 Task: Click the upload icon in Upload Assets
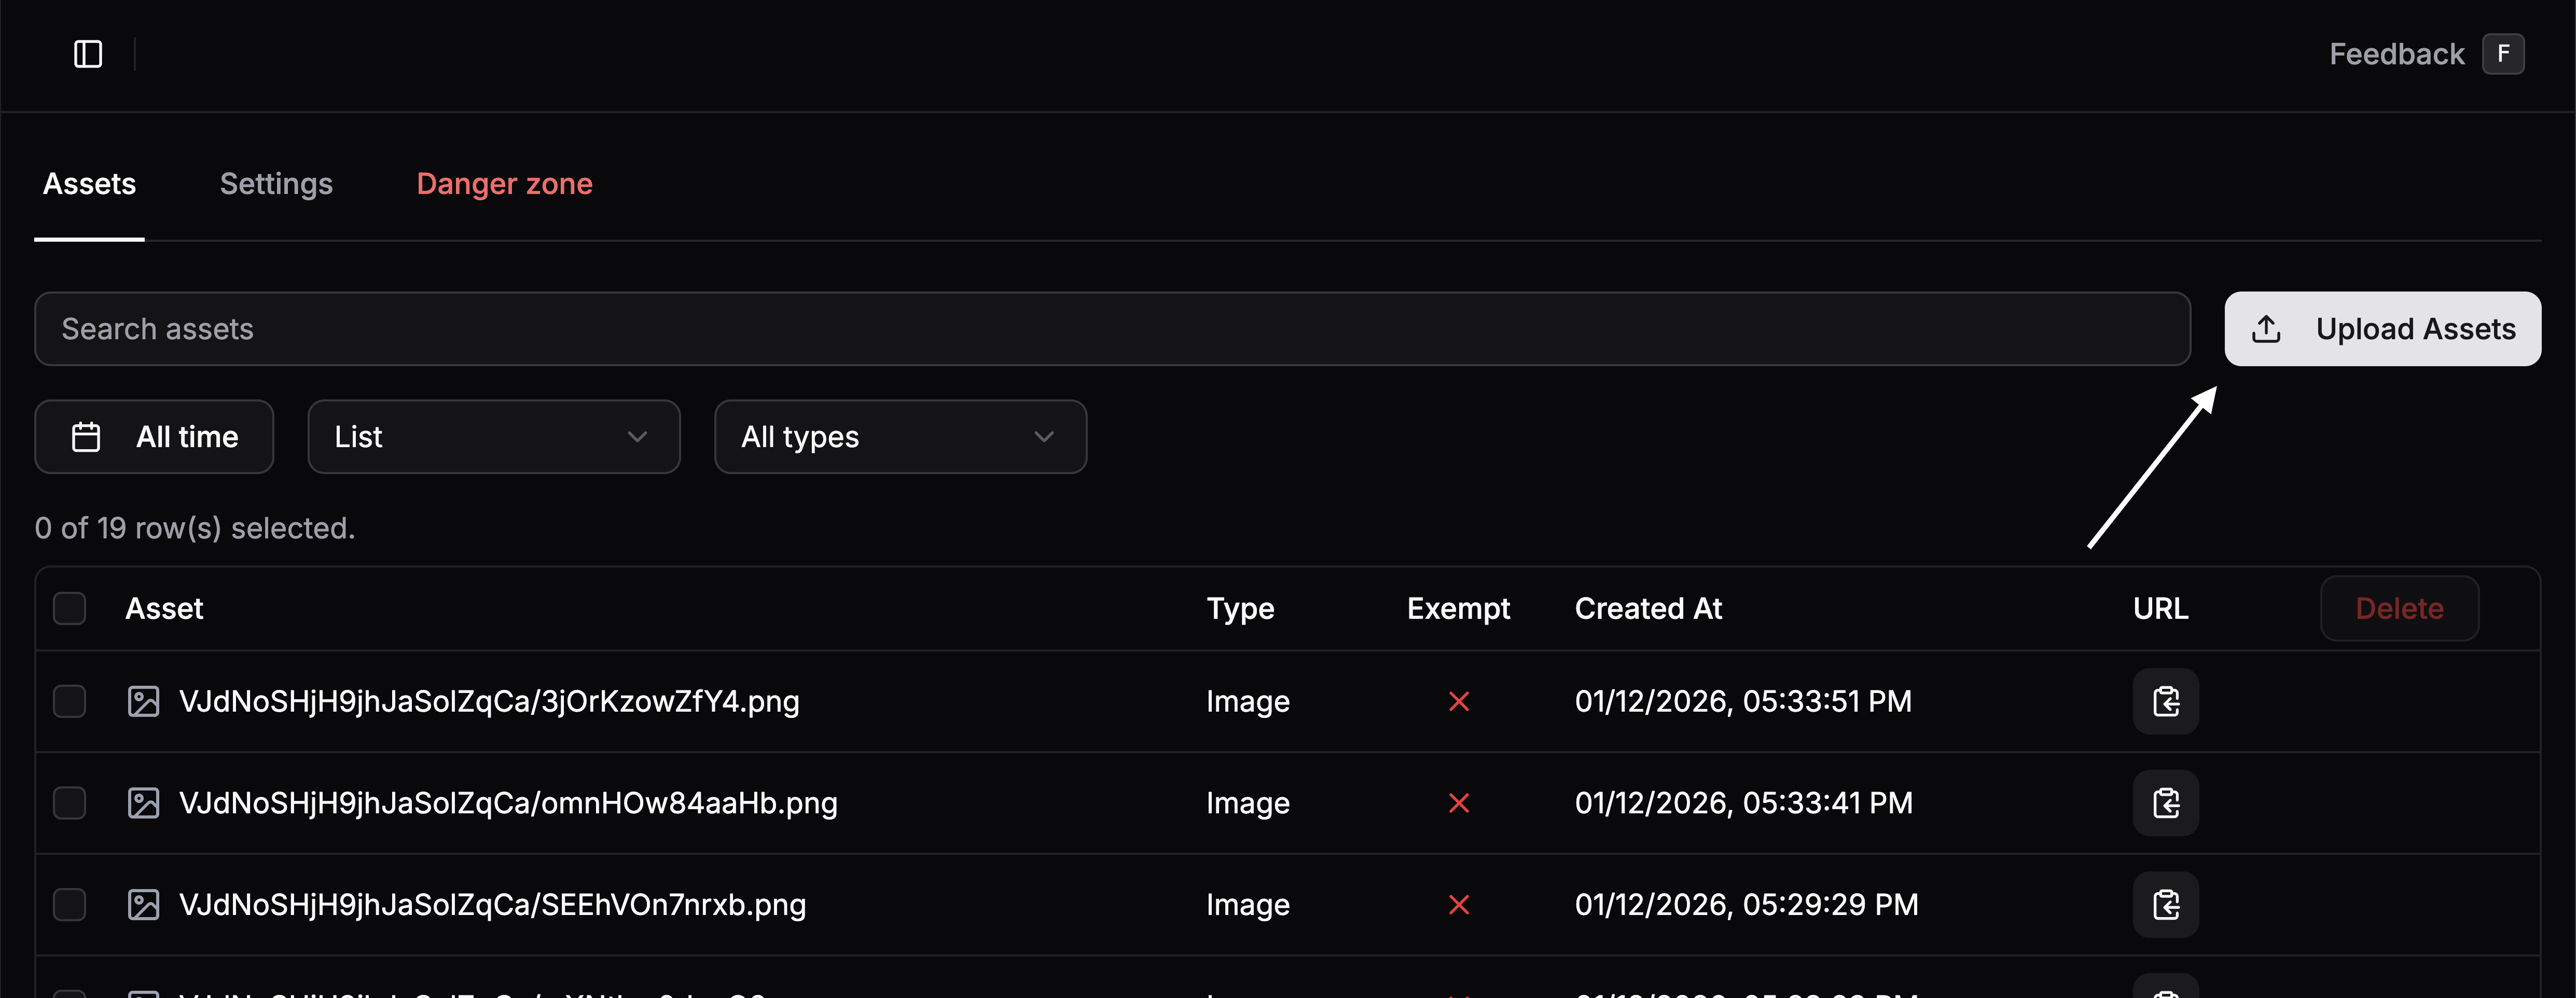2265,328
